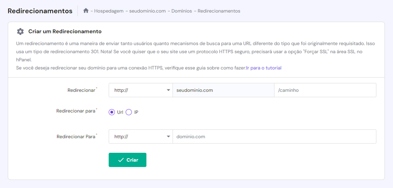
Task: Go to Domínios breadcrumb
Action: [x=182, y=11]
